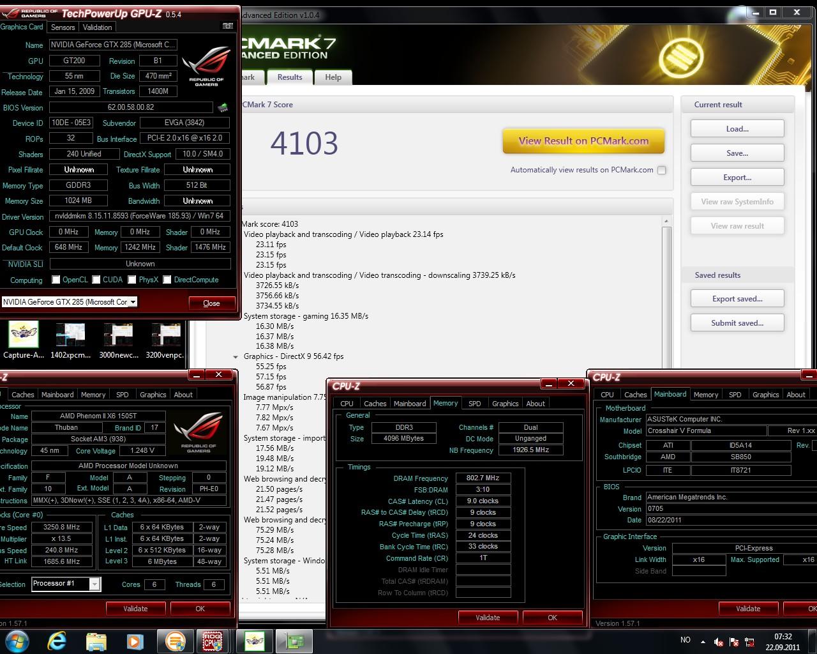Click the network status tray icon

click(x=749, y=642)
